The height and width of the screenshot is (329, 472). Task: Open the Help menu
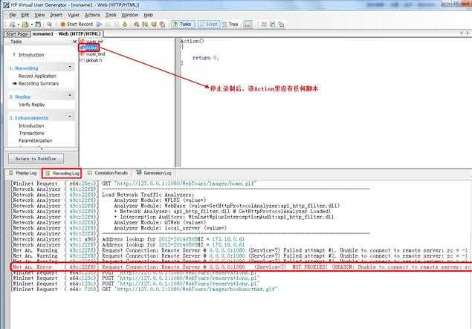[148, 15]
